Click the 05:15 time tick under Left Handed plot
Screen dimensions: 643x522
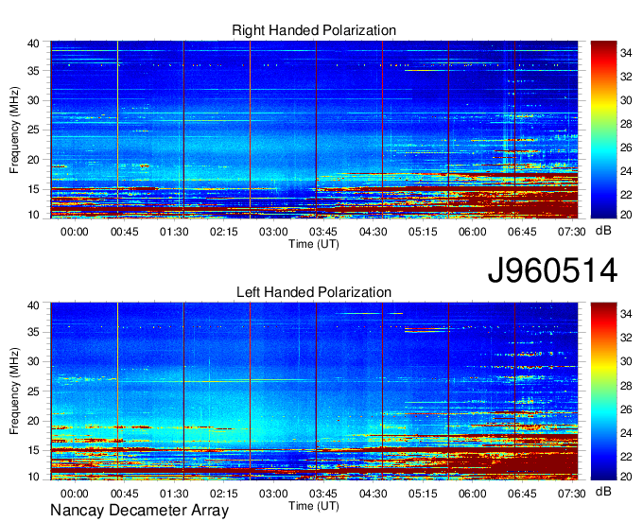423,494
